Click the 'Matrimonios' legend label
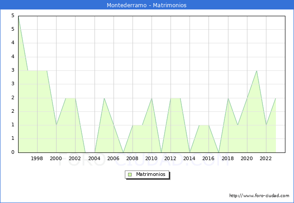This screenshot has height=203, width=294. click(x=151, y=174)
